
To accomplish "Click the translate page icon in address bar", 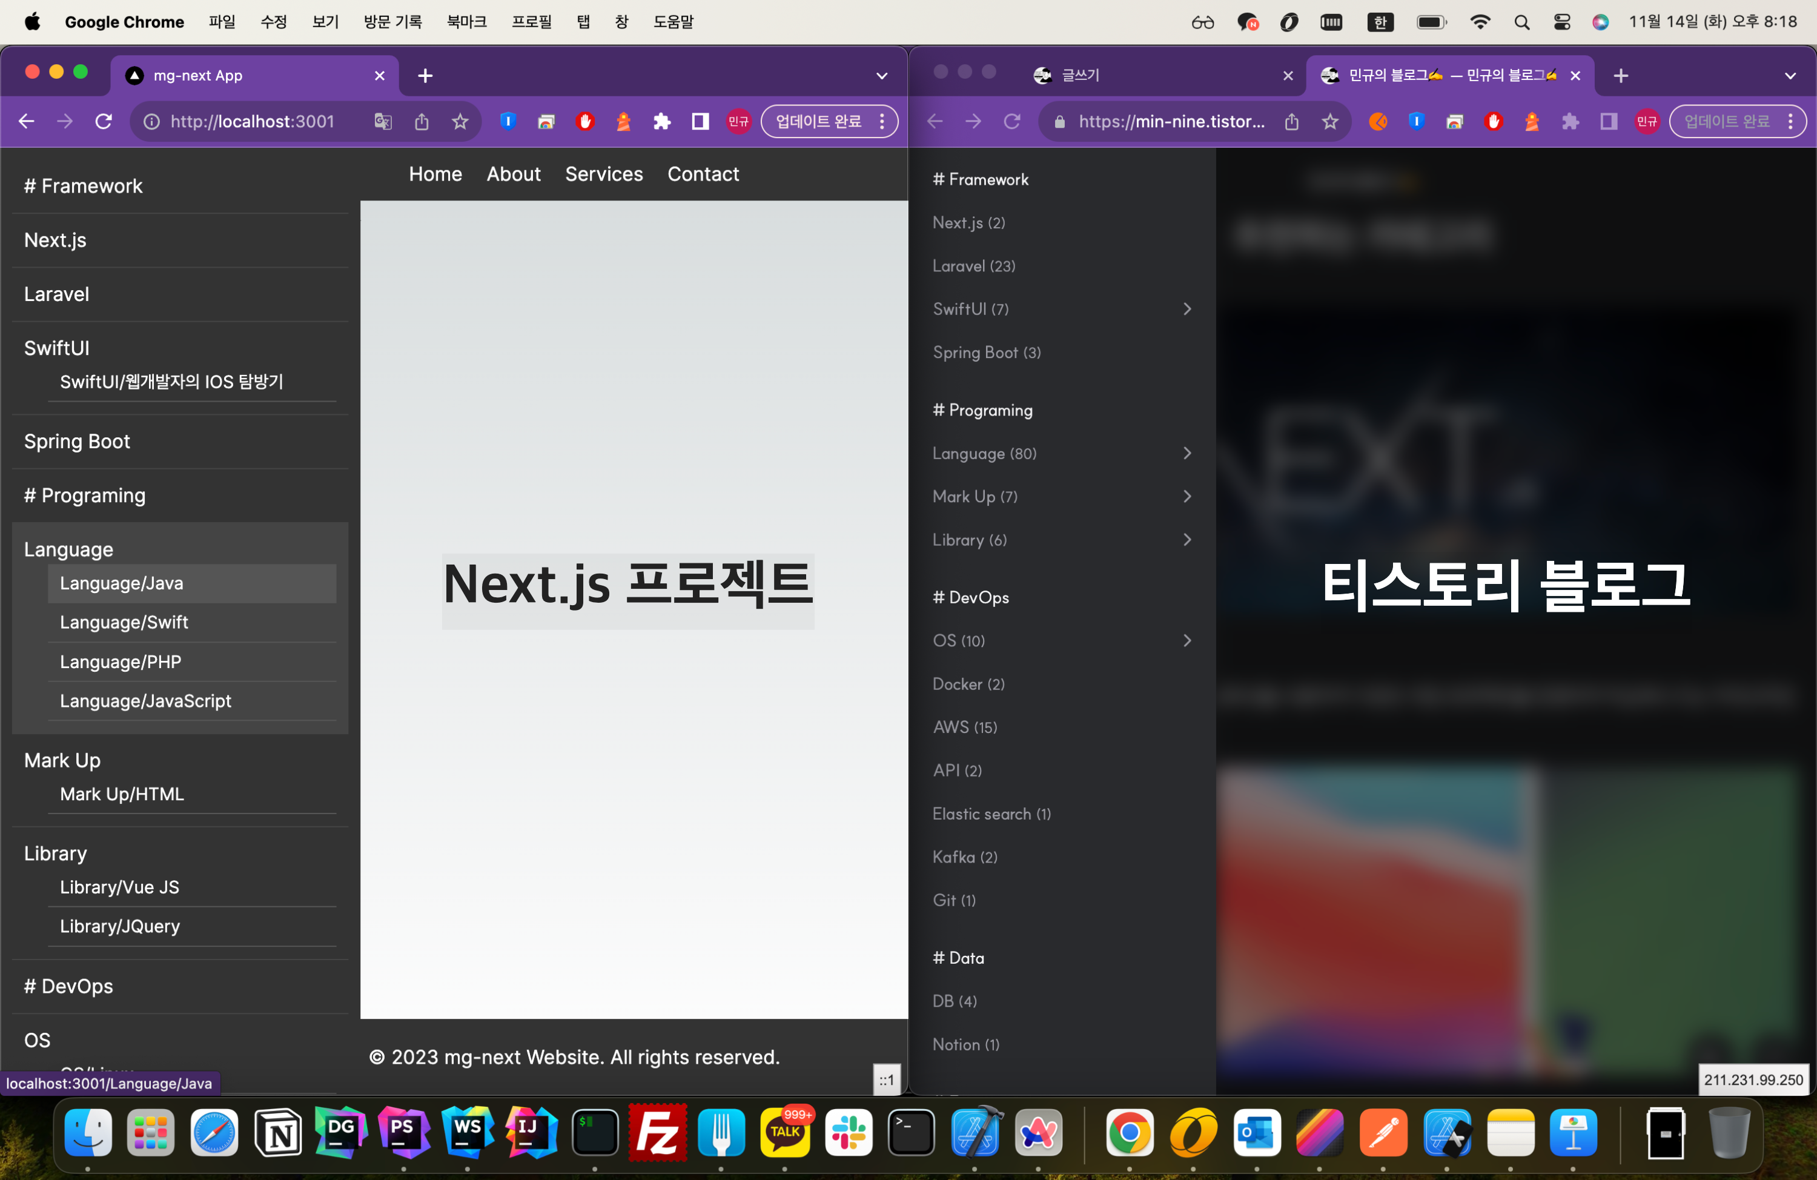I will coord(383,121).
